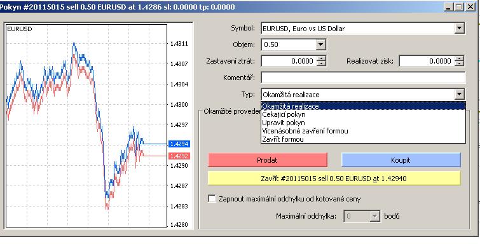This screenshot has height=244, width=480.
Task: Click the 1.4300 price axis label
Action: point(179,104)
